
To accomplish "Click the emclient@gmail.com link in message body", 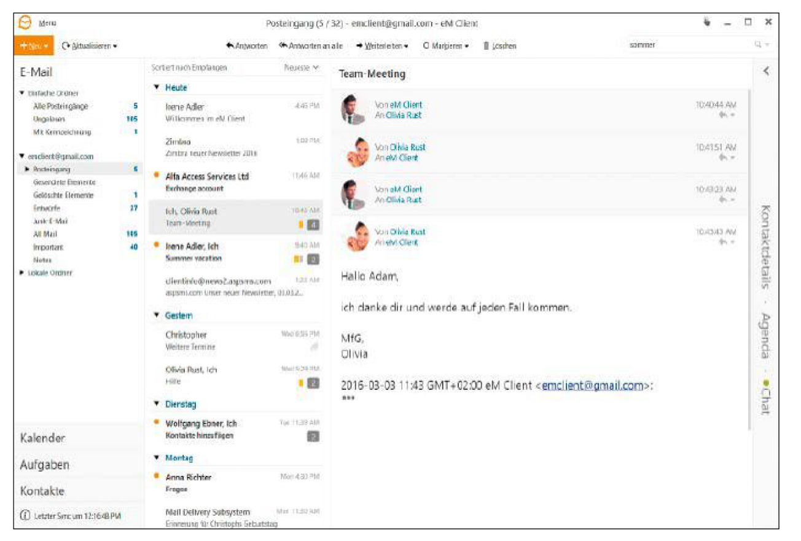I will [x=592, y=386].
